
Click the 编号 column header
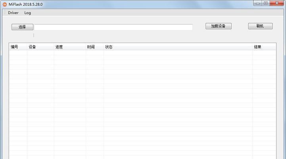17,47
